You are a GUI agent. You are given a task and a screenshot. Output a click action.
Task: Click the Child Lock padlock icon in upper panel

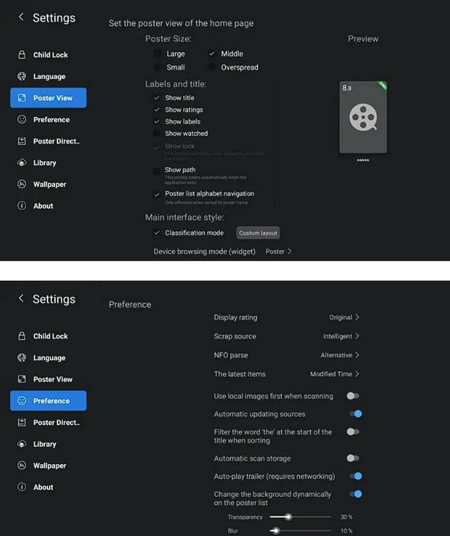[22, 55]
